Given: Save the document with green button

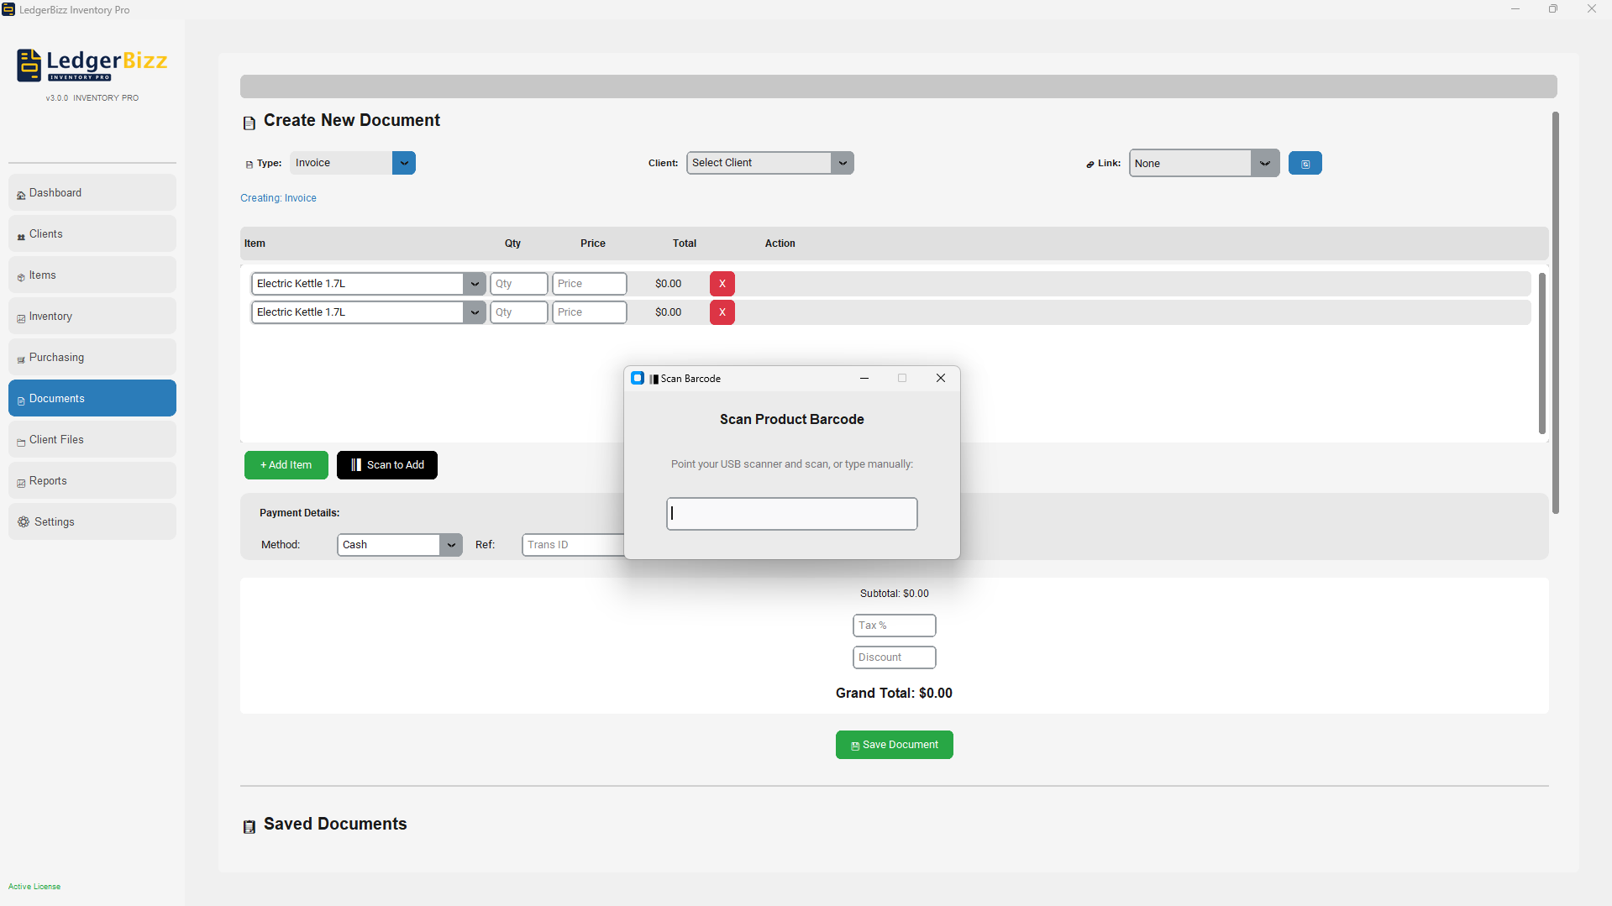Looking at the screenshot, I should point(895,745).
